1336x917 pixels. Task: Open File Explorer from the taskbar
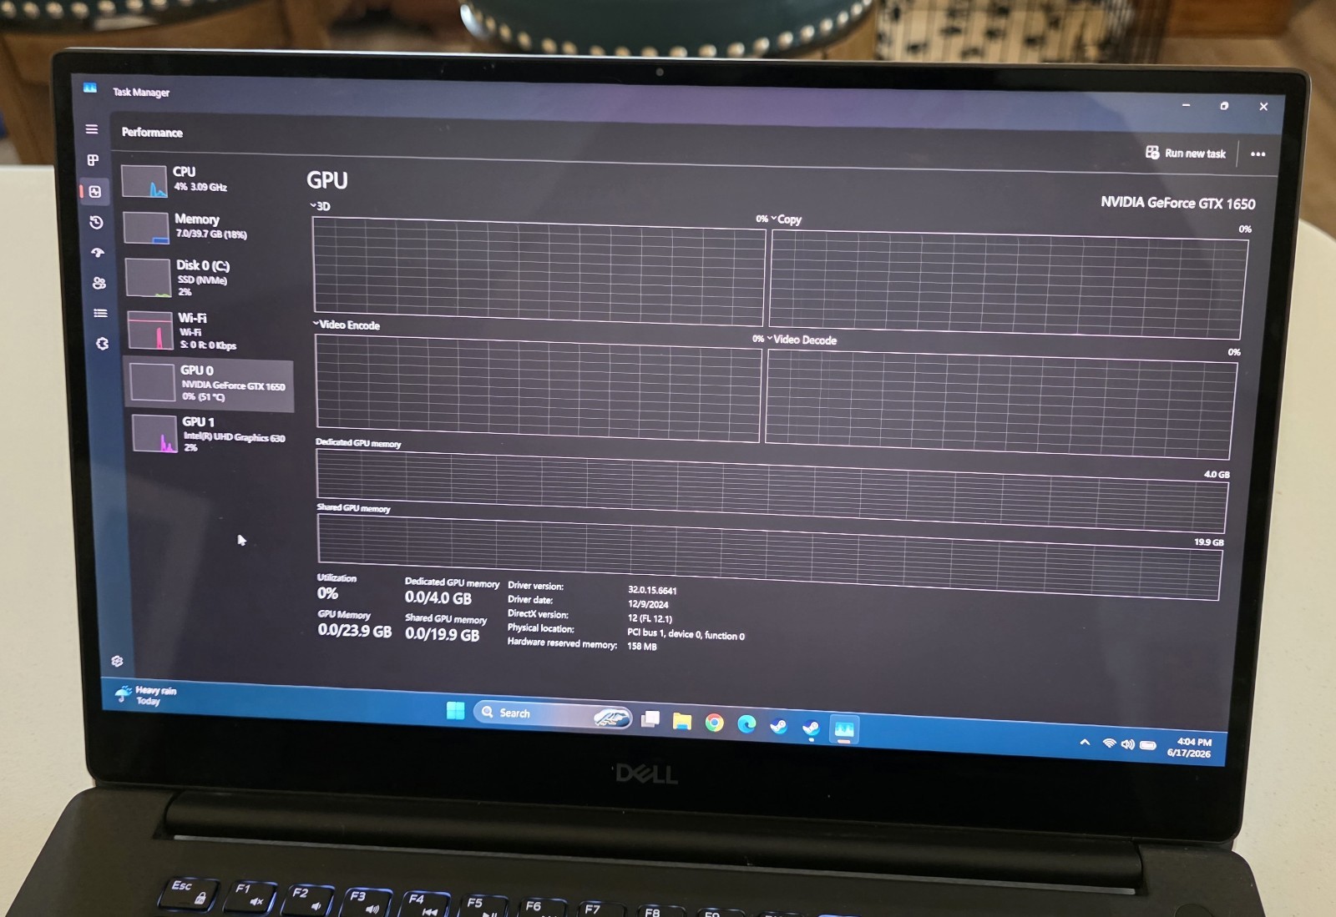pos(682,721)
